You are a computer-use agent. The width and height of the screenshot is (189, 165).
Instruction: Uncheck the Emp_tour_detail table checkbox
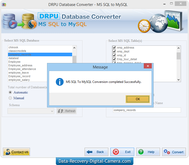tap(114, 59)
